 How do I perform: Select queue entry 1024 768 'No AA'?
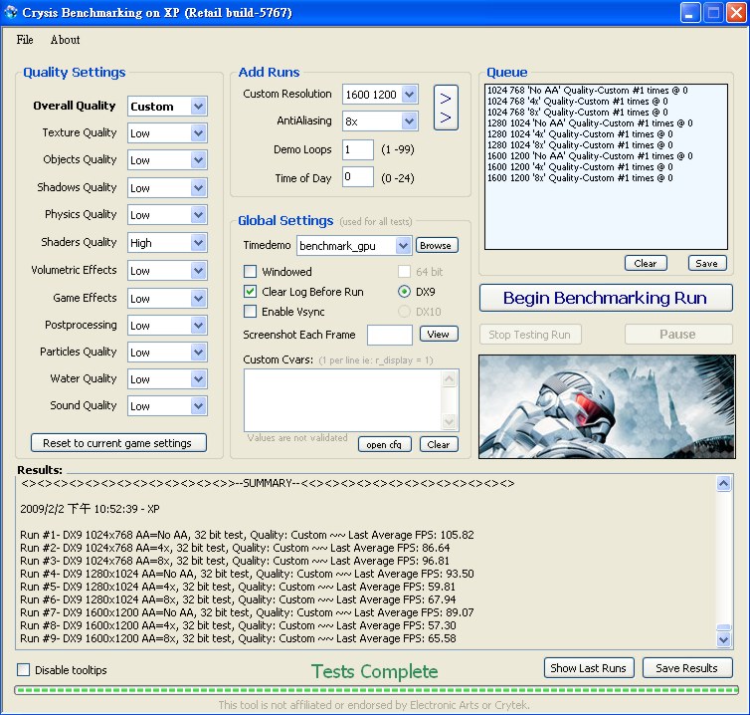click(x=588, y=90)
